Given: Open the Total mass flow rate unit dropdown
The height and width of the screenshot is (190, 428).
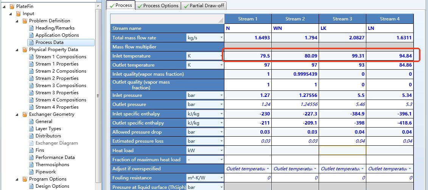Looking at the screenshot, I should pyautogui.click(x=221, y=38).
